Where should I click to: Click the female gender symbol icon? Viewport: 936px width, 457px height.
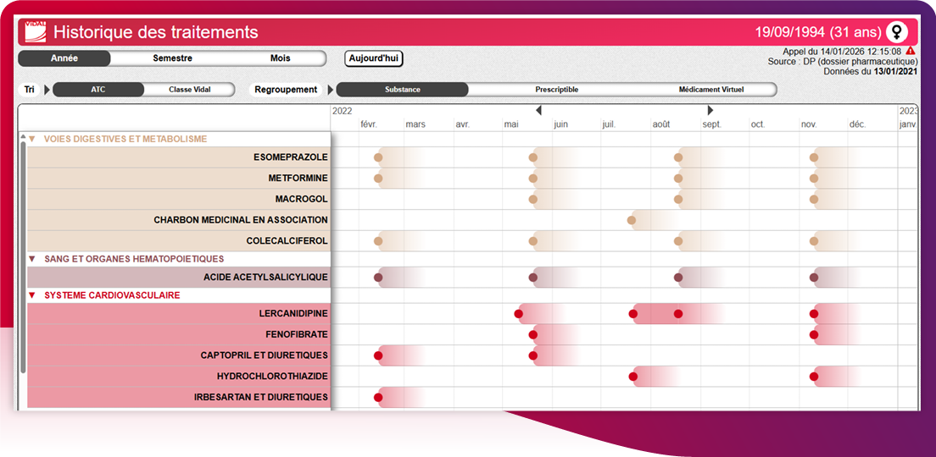(x=897, y=33)
